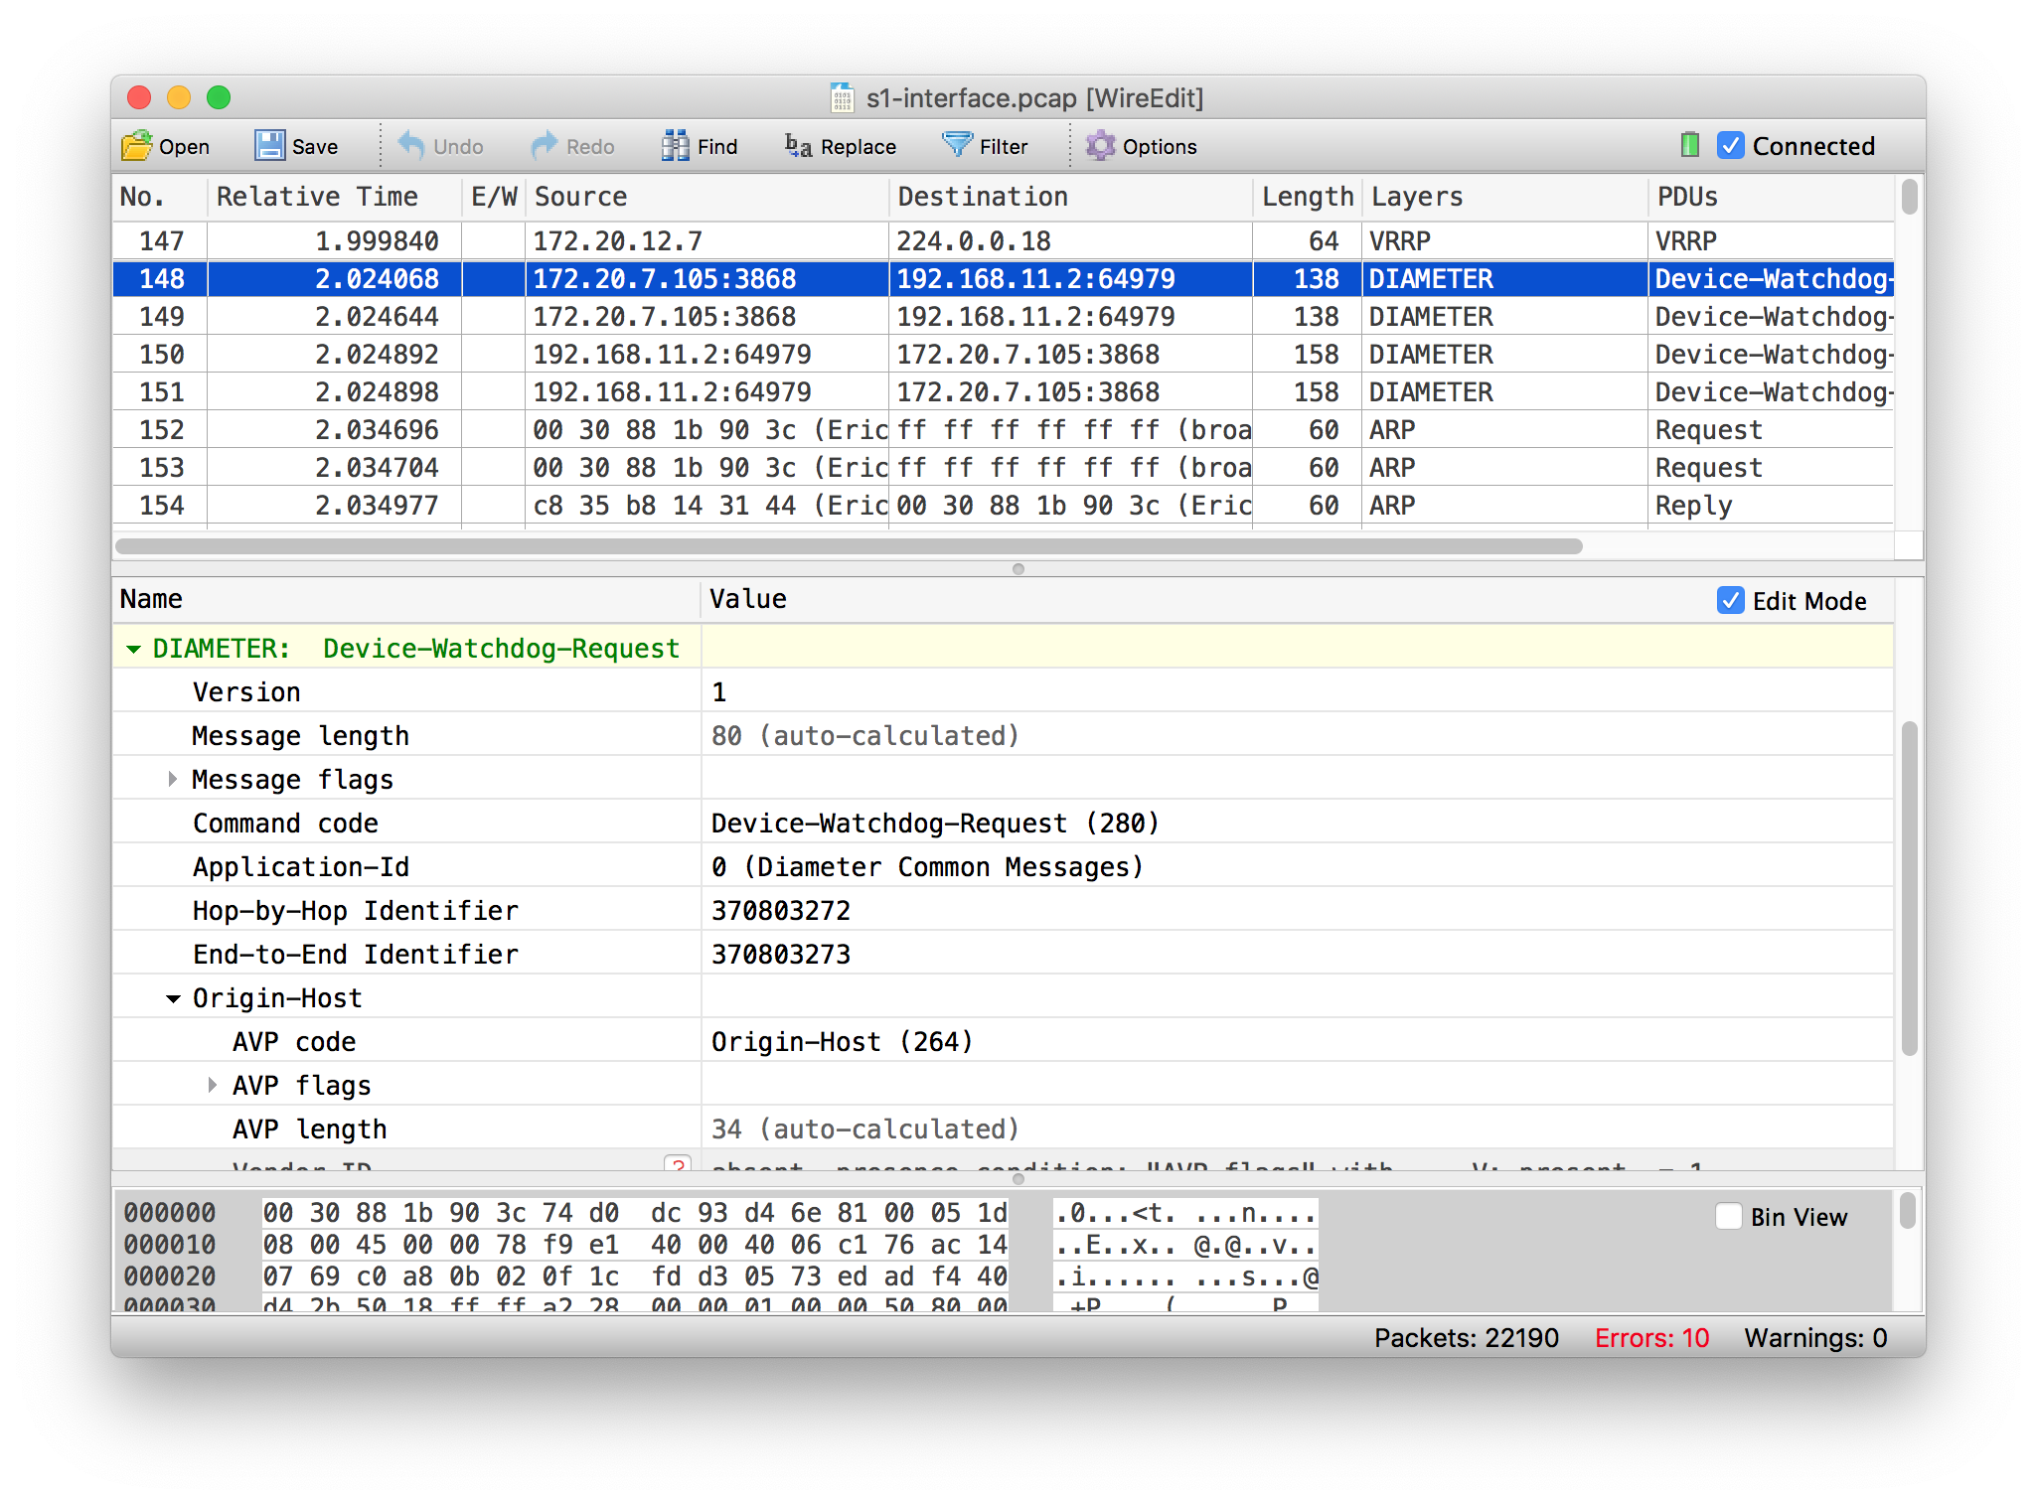Click Errors: 10 in the status bar

(x=1651, y=1337)
